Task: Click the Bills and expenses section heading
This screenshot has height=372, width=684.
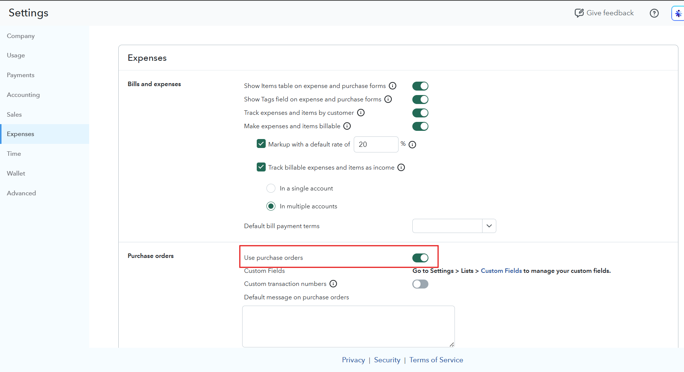Action: tap(154, 84)
